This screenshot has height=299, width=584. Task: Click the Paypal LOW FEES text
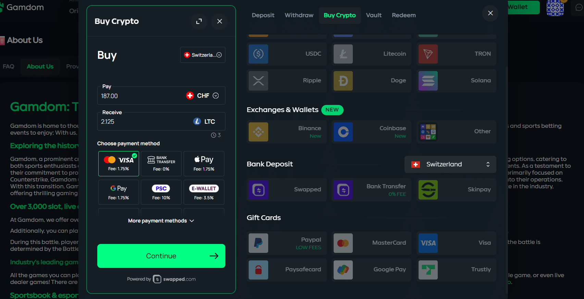click(x=308, y=247)
